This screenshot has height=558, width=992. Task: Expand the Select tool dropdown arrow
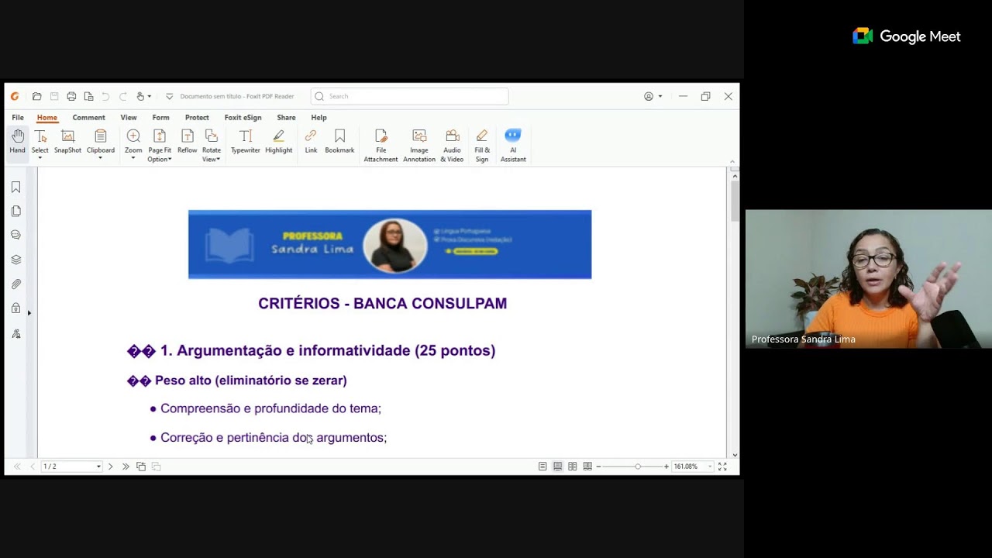(40, 158)
